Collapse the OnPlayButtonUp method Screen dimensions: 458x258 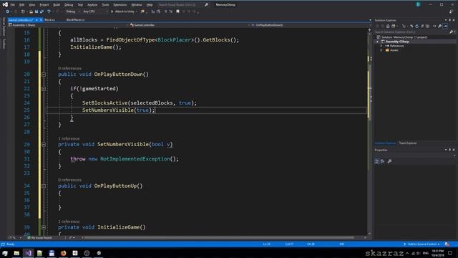(x=44, y=186)
